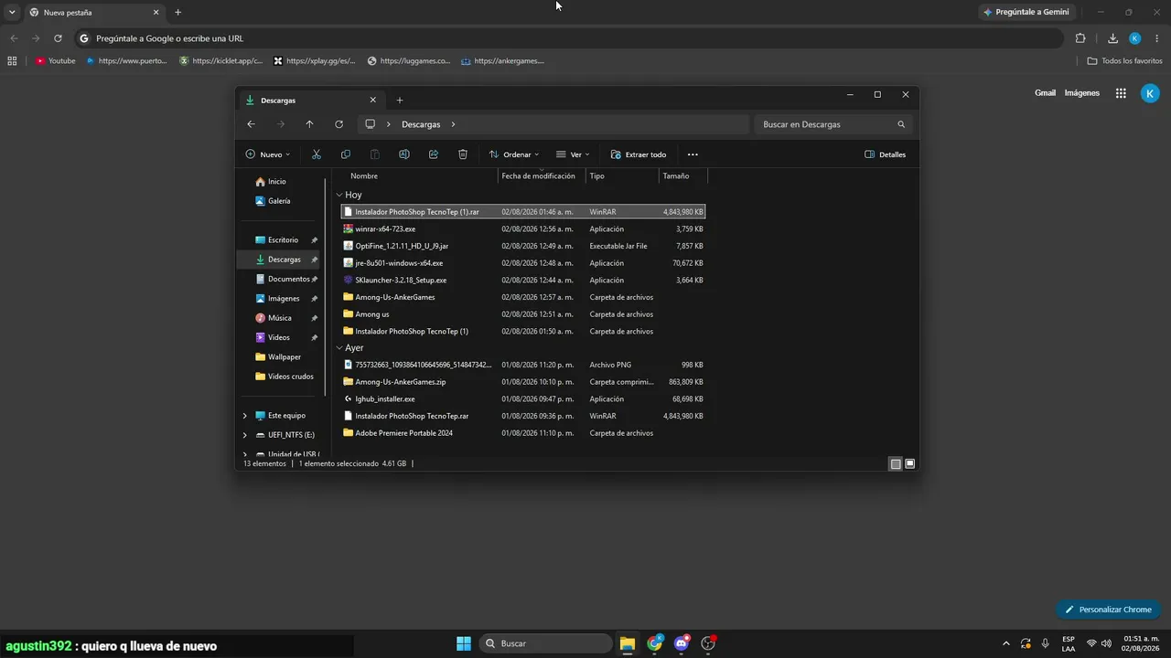1171x658 pixels.
Task: Open Documentos in navigation pane
Action: click(288, 279)
